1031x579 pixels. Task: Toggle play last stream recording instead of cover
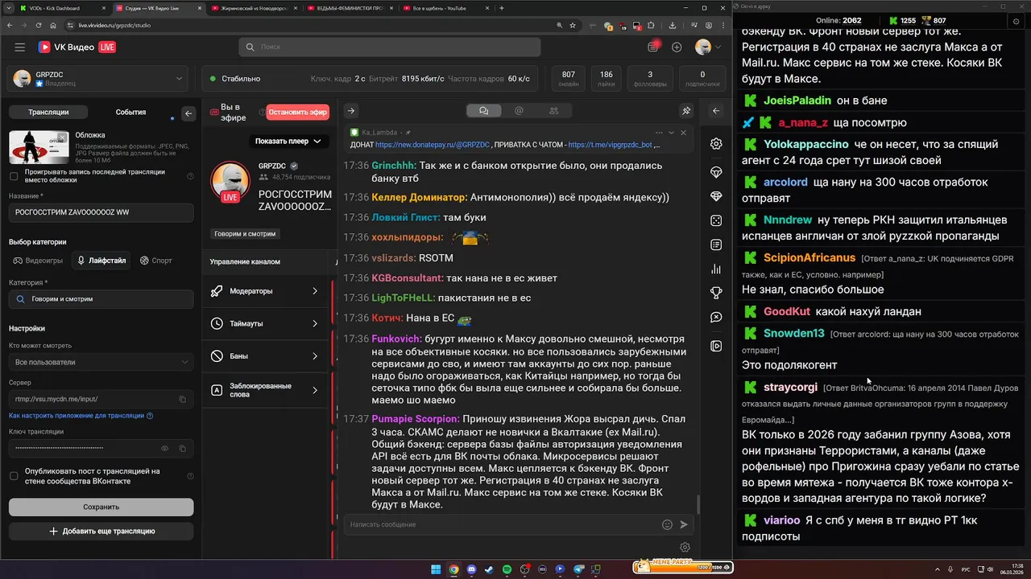(14, 176)
